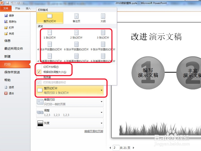Click the 另存为 save-as icon

click(x=6, y=22)
